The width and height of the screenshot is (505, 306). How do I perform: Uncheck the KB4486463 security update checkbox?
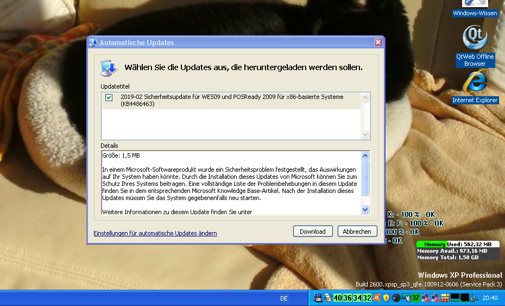point(109,97)
